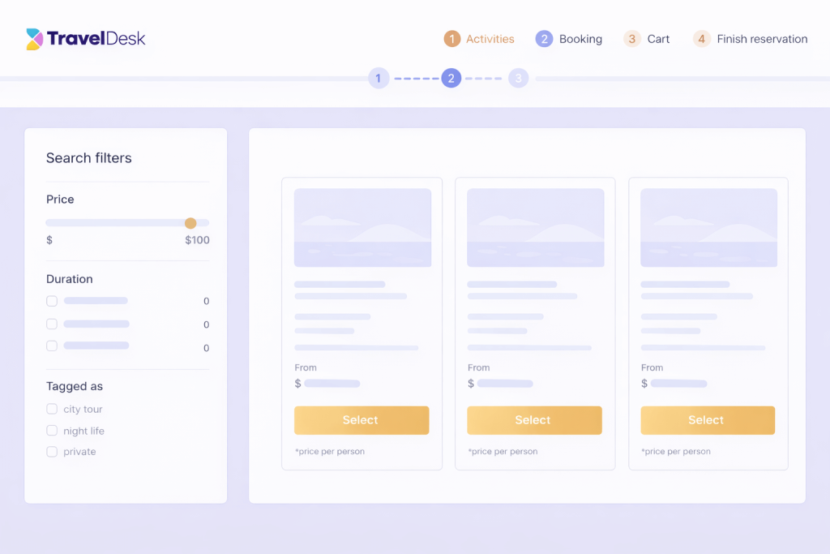The height and width of the screenshot is (554, 830).
Task: Select progress indicator step 3 bubble
Action: (x=519, y=78)
